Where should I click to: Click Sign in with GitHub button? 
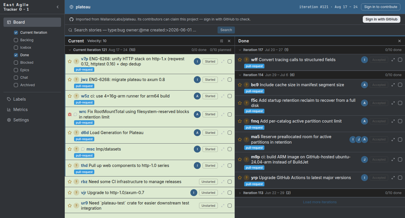(381, 19)
